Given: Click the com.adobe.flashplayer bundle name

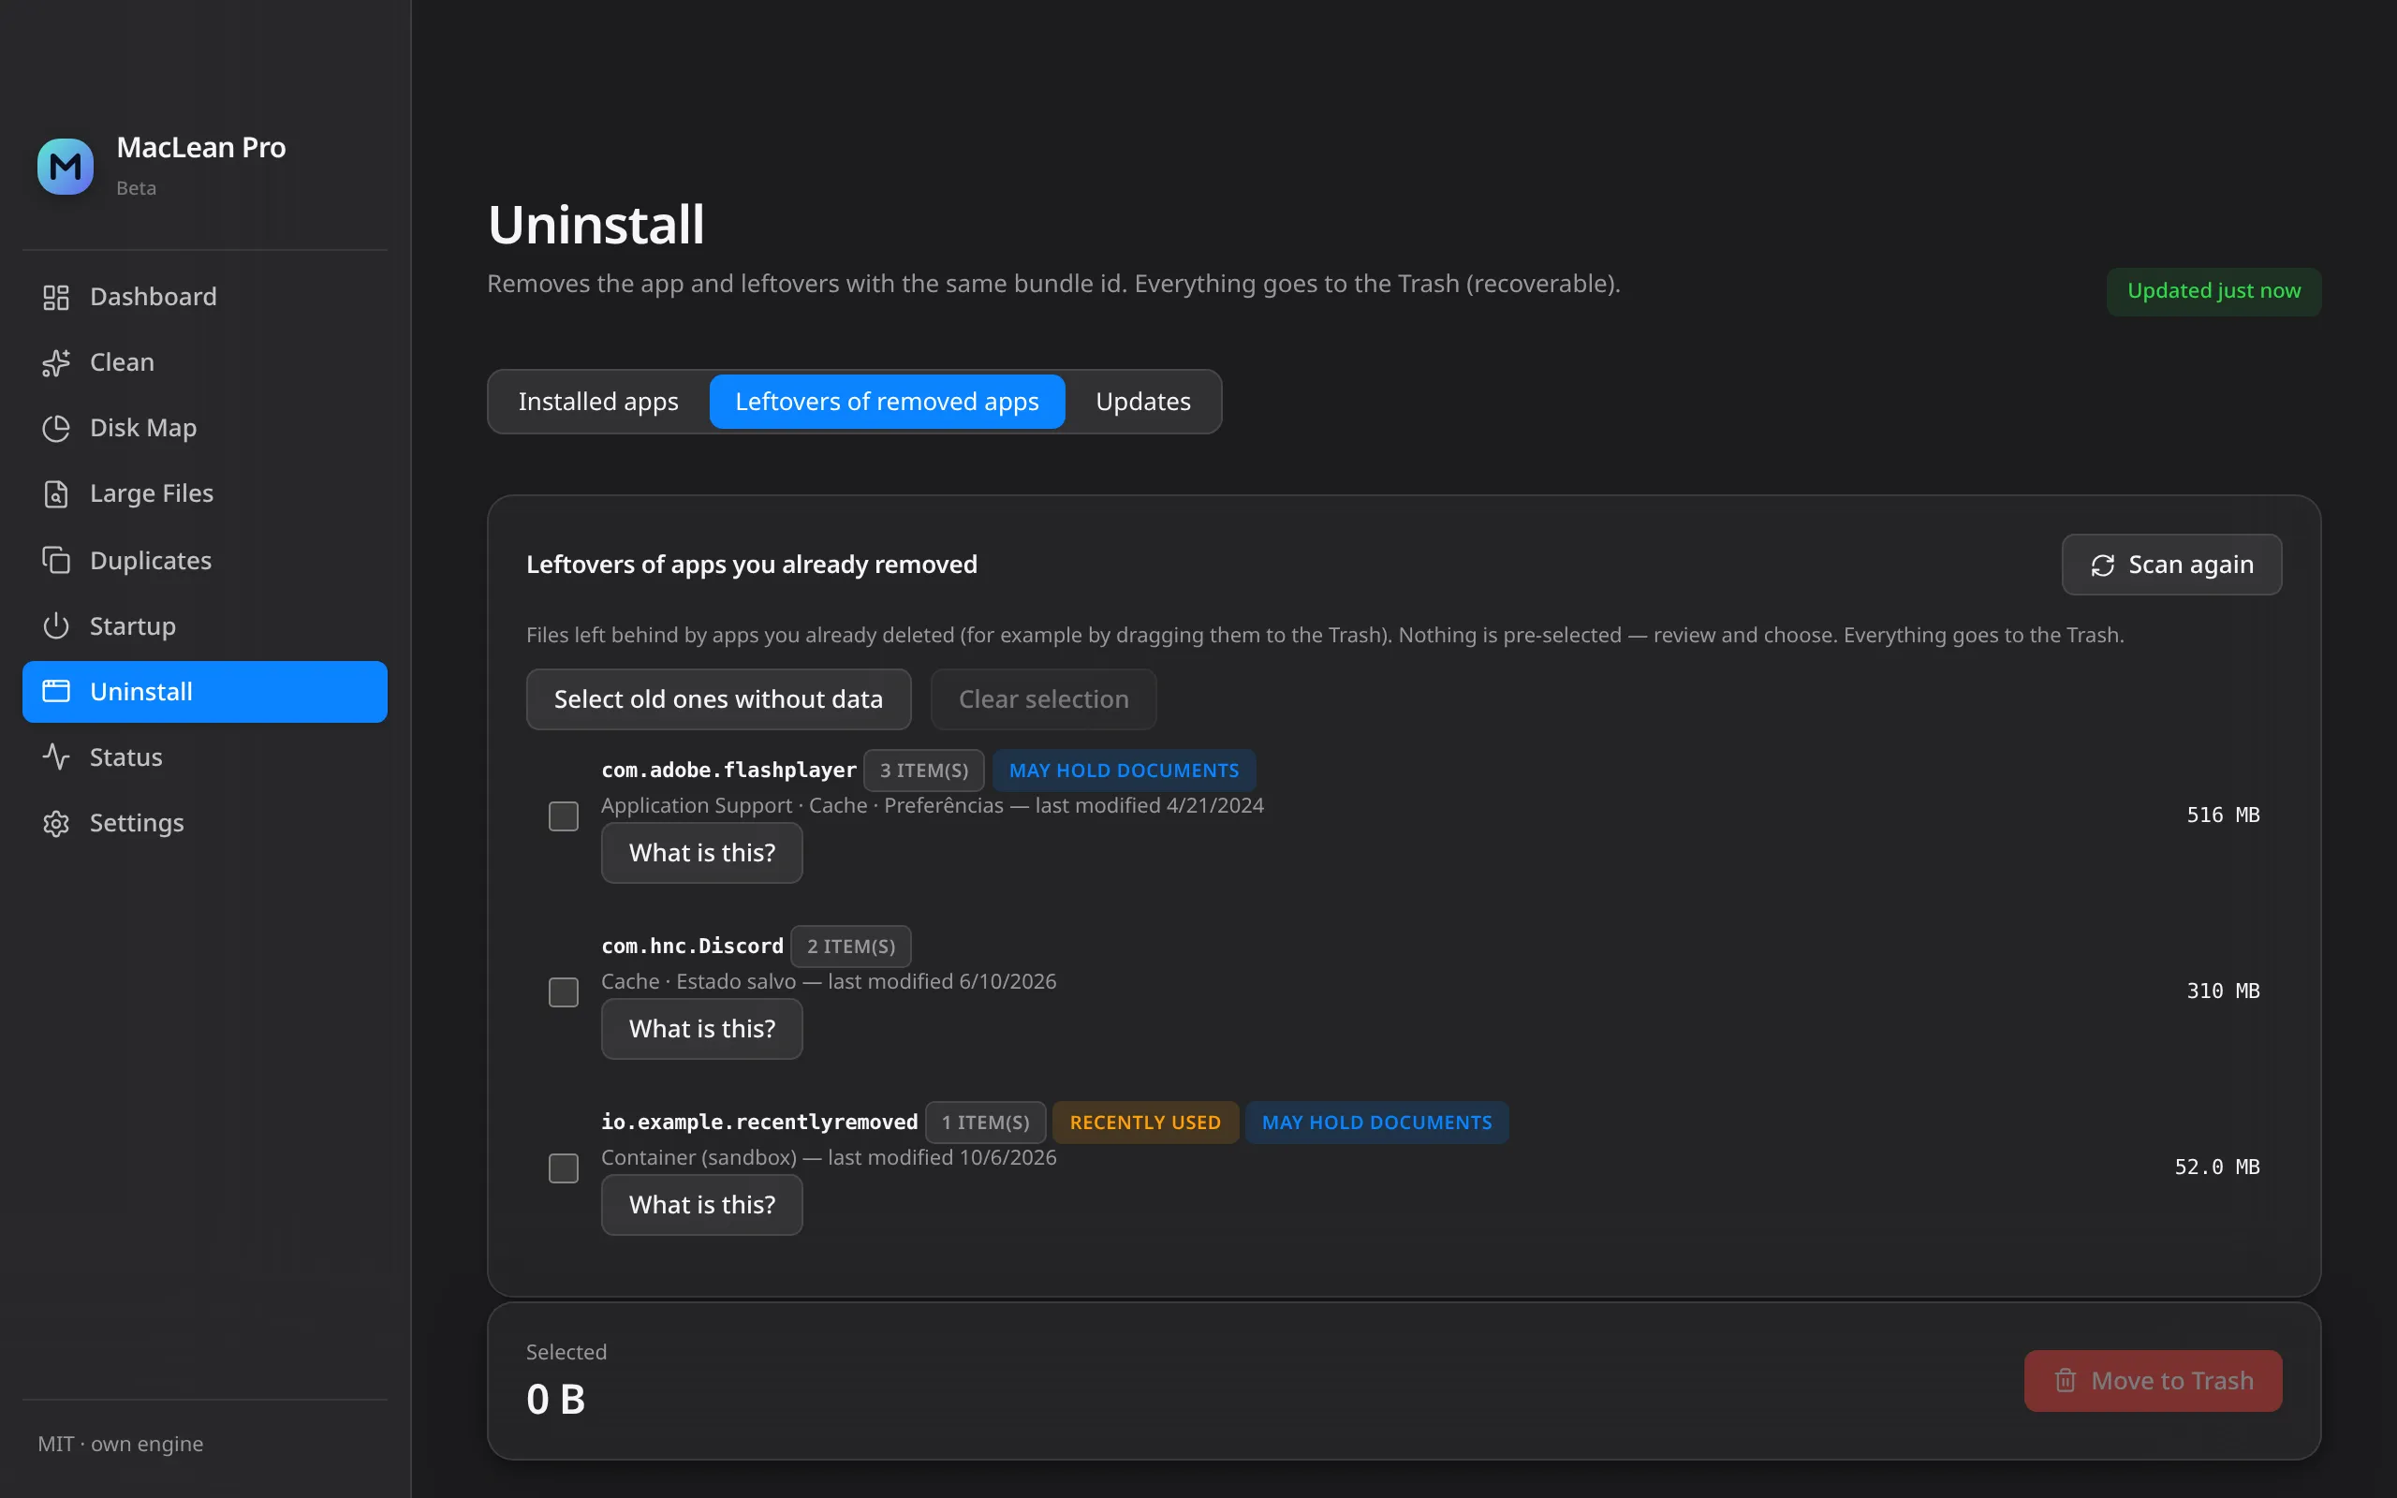Looking at the screenshot, I should [729, 770].
